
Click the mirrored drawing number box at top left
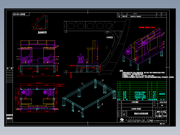click(21, 14)
